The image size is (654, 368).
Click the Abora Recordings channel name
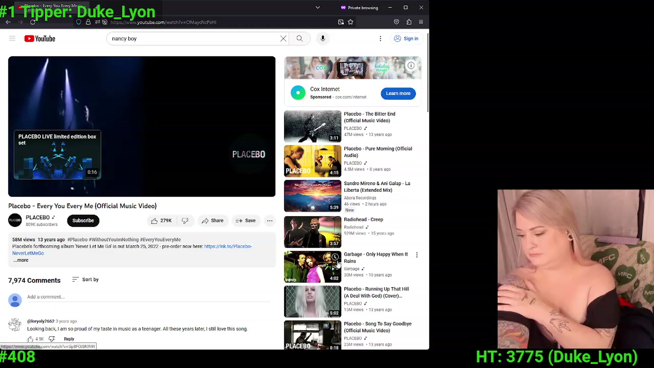[360, 198]
